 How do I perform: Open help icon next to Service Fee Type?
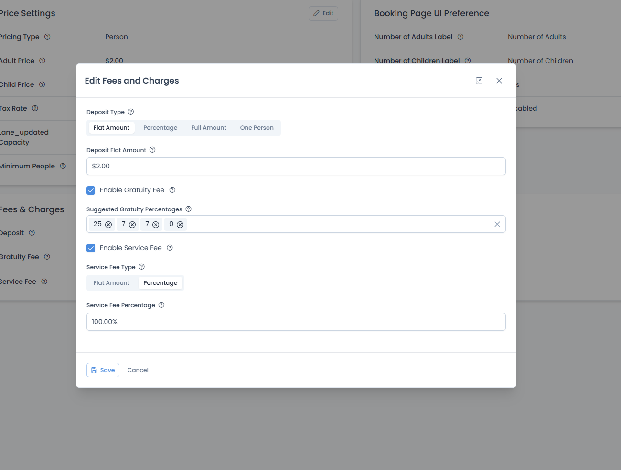click(x=141, y=267)
